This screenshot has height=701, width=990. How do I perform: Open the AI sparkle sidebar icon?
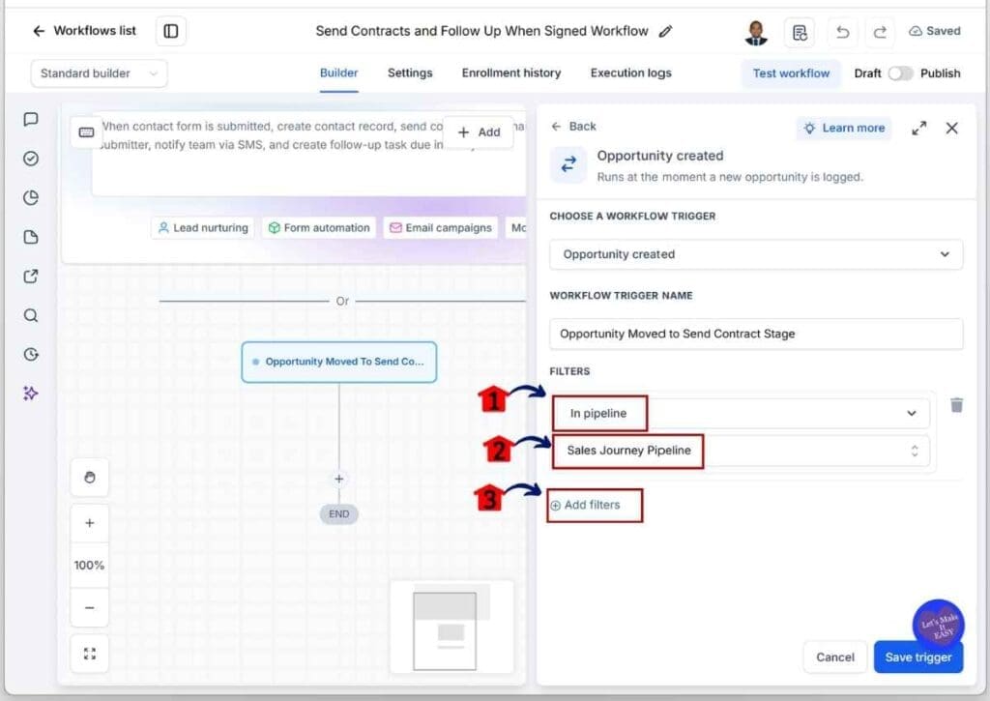[30, 394]
